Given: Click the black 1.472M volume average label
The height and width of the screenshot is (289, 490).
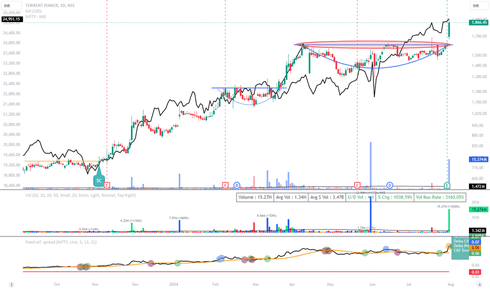Looking at the screenshot, I should pos(479,186).
